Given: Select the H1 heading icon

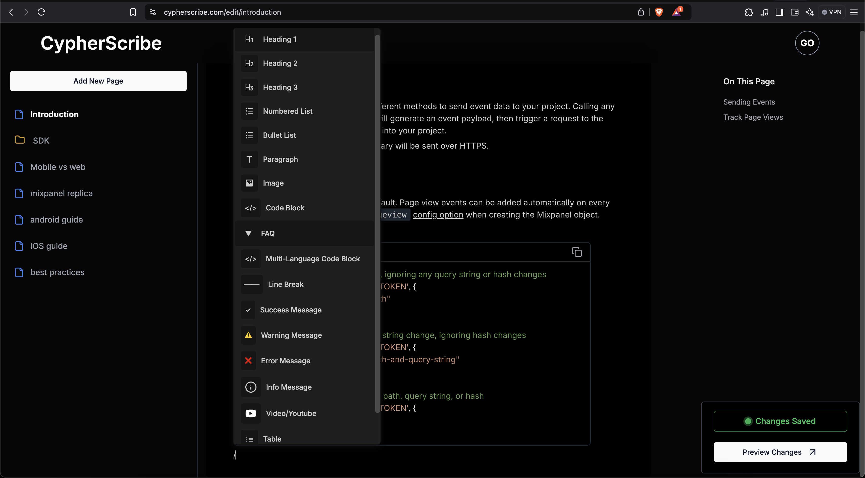Looking at the screenshot, I should [249, 39].
